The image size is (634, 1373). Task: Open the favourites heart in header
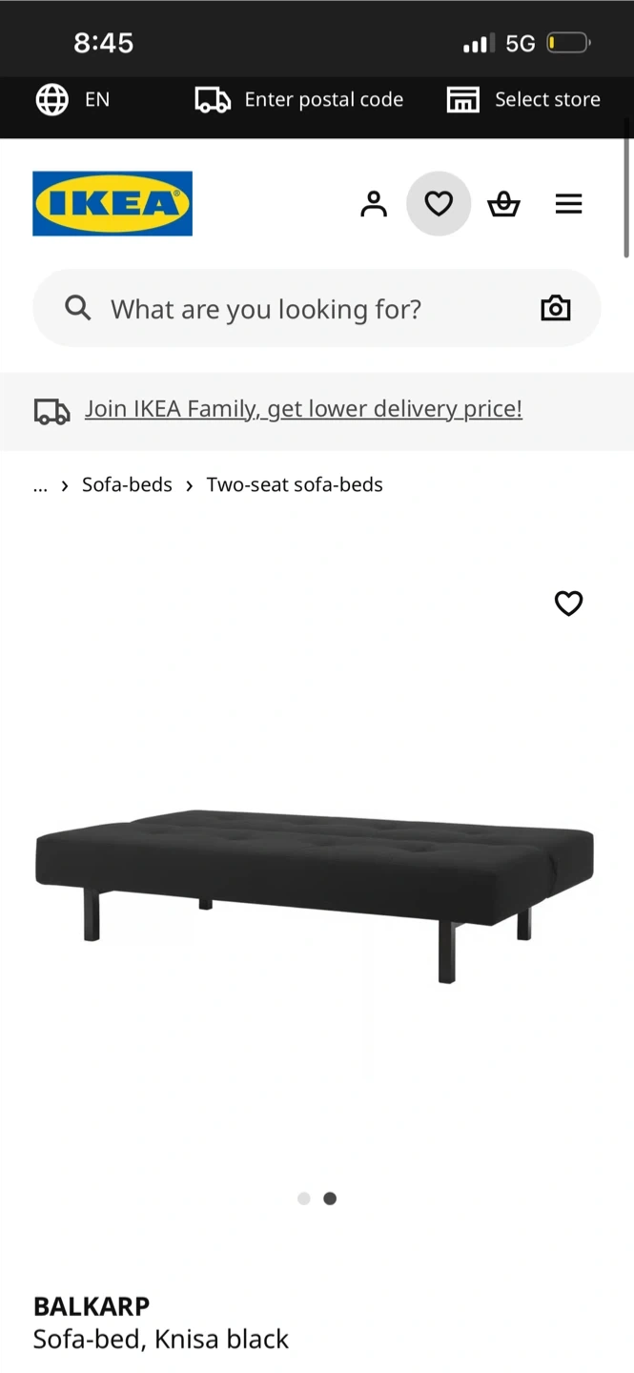coord(439,203)
